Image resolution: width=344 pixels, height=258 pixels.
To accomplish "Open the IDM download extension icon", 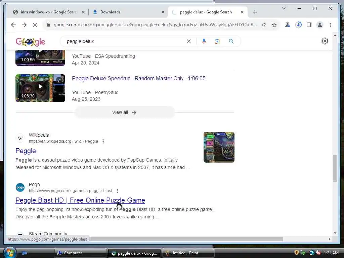I will pyautogui.click(x=298, y=25).
